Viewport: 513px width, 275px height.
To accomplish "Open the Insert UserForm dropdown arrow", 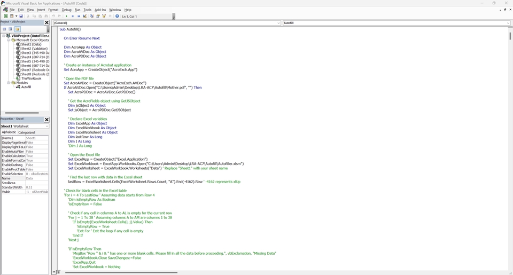I will pyautogui.click(x=17, y=16).
